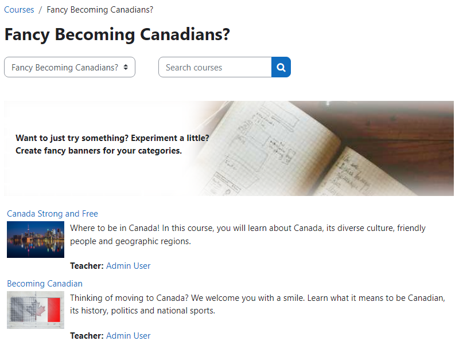Click the Teacher label under Canada Strong and Free
459x345 pixels.
(87, 266)
